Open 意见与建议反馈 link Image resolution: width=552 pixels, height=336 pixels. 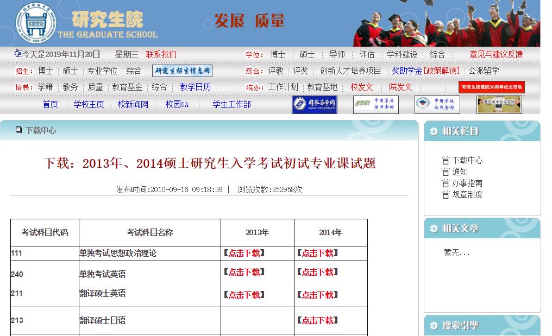coord(496,54)
